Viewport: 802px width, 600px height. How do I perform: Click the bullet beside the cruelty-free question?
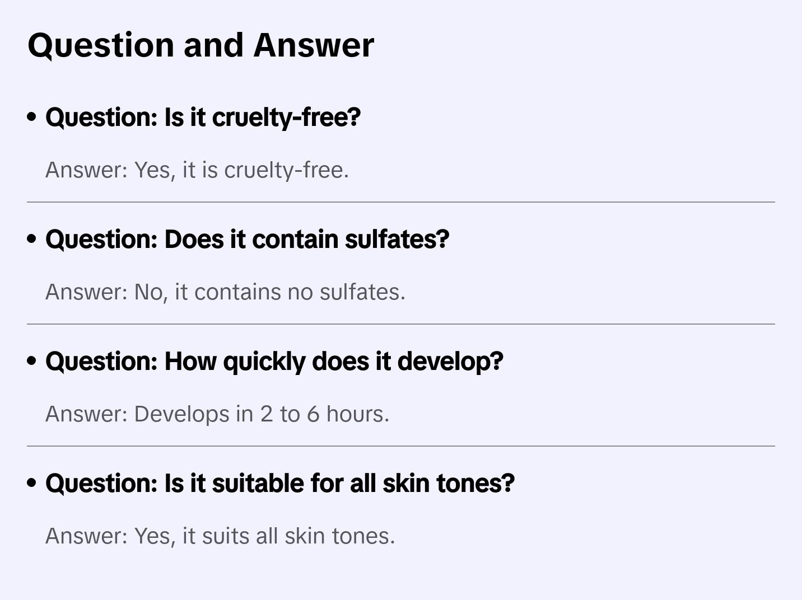(x=32, y=117)
